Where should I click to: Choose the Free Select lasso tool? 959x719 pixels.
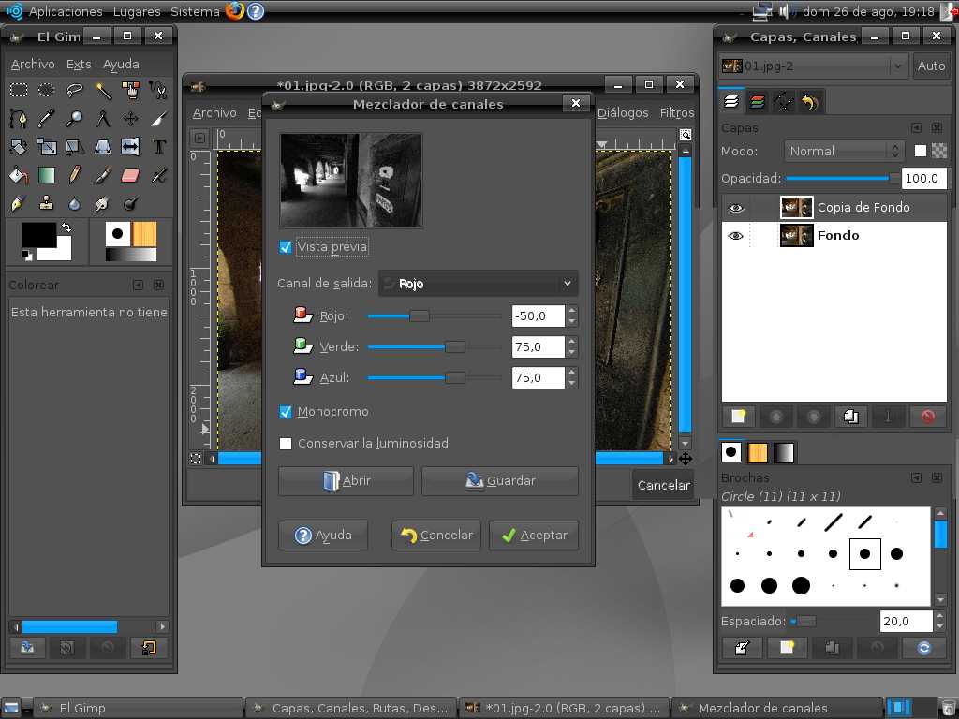[x=75, y=91]
